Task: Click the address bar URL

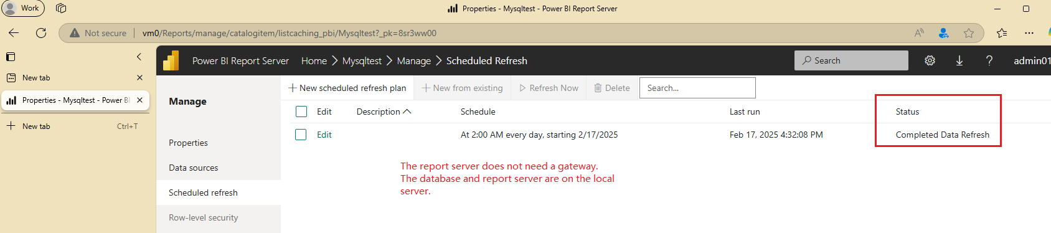Action: click(290, 33)
